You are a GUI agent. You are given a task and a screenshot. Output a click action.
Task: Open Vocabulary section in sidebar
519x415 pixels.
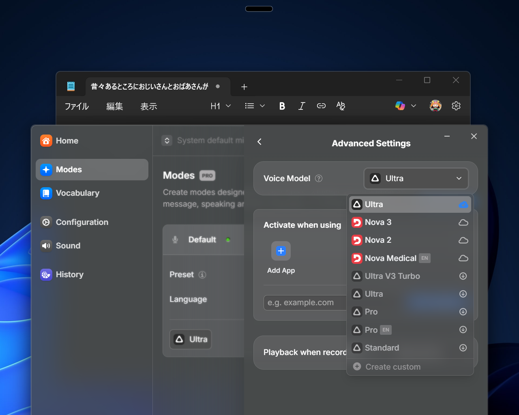(92, 193)
